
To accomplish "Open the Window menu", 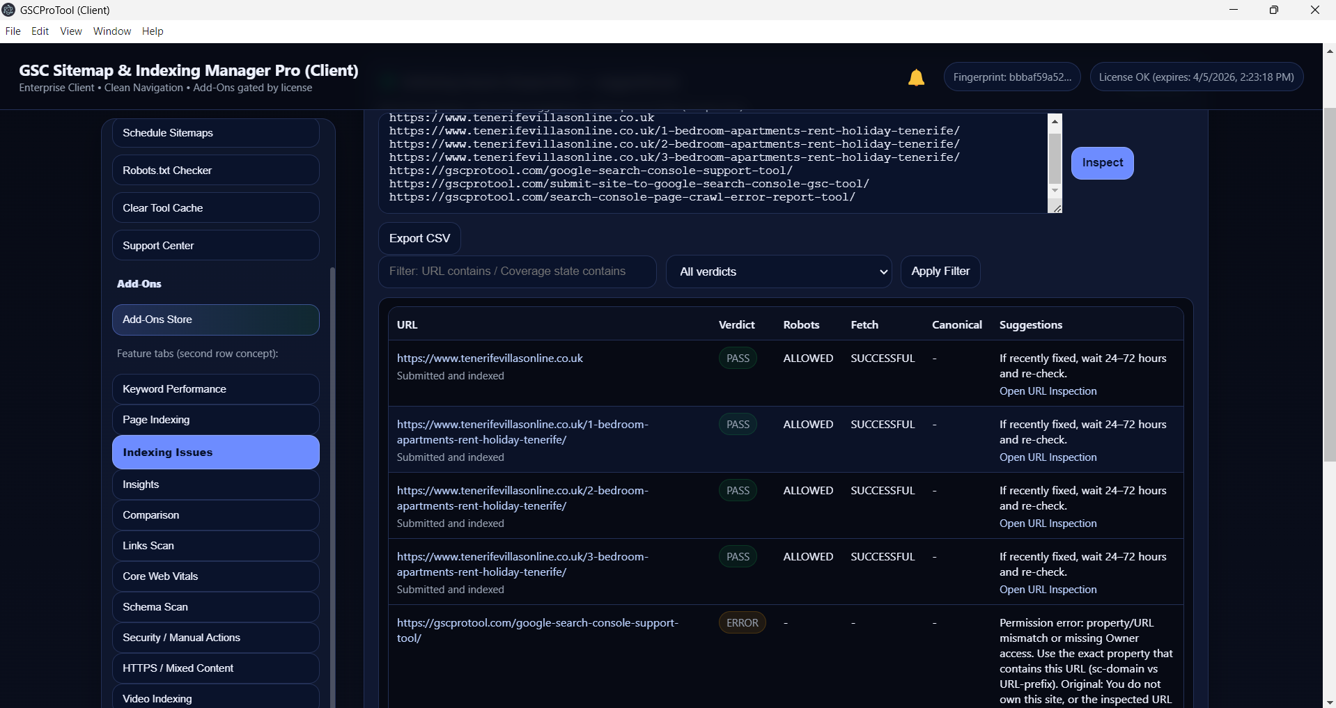I will (112, 31).
